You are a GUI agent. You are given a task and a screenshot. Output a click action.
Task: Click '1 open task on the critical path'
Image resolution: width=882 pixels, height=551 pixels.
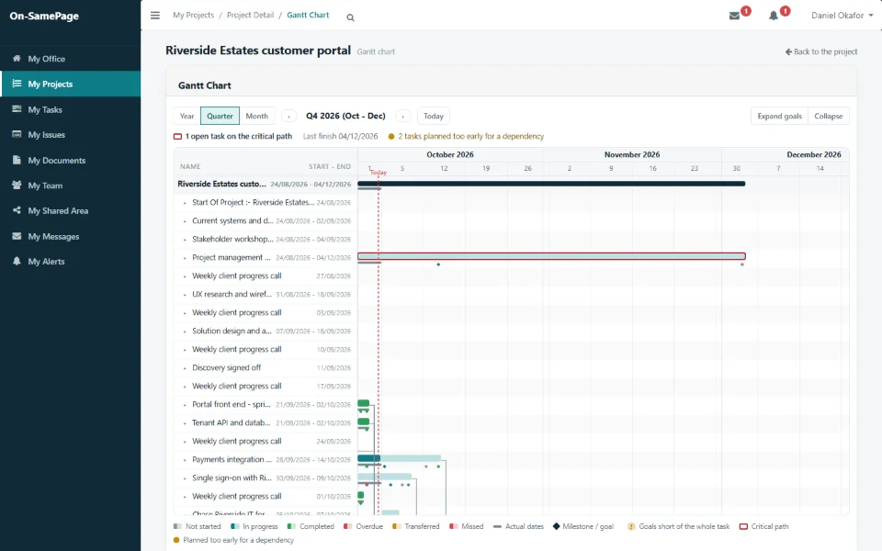(x=232, y=136)
